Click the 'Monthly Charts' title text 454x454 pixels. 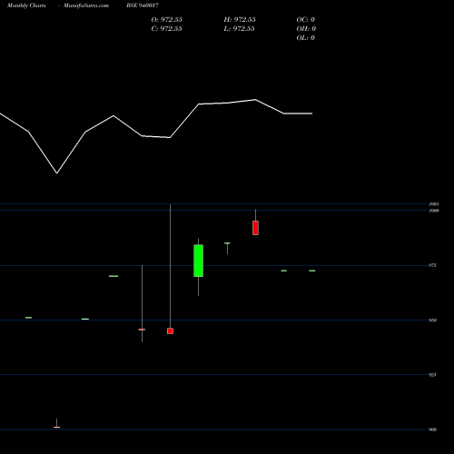tap(26, 5)
